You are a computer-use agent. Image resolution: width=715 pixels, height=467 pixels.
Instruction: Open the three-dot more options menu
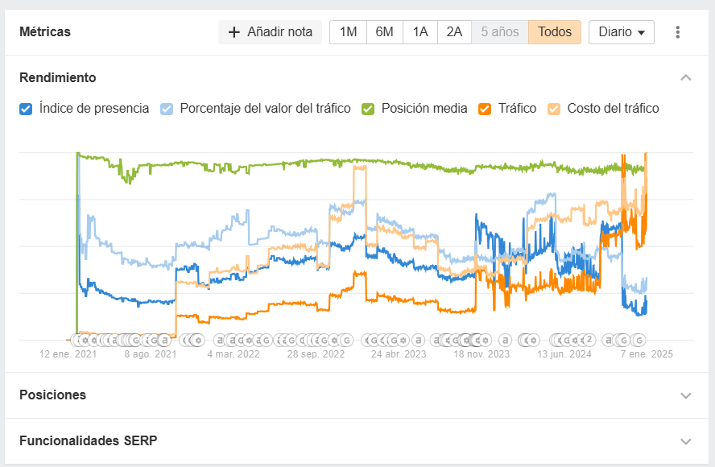click(x=678, y=32)
